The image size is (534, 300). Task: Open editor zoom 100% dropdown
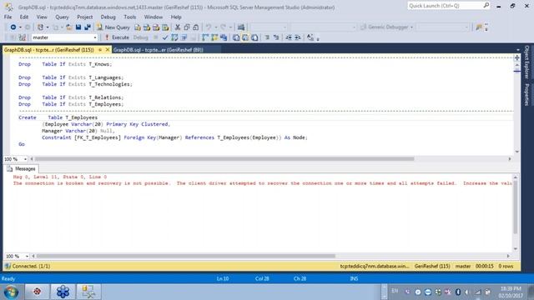(x=25, y=159)
